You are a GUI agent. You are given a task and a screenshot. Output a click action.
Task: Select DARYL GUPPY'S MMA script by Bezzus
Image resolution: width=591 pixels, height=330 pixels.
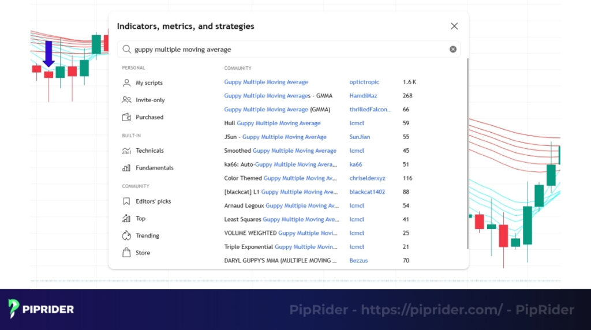[x=280, y=261]
